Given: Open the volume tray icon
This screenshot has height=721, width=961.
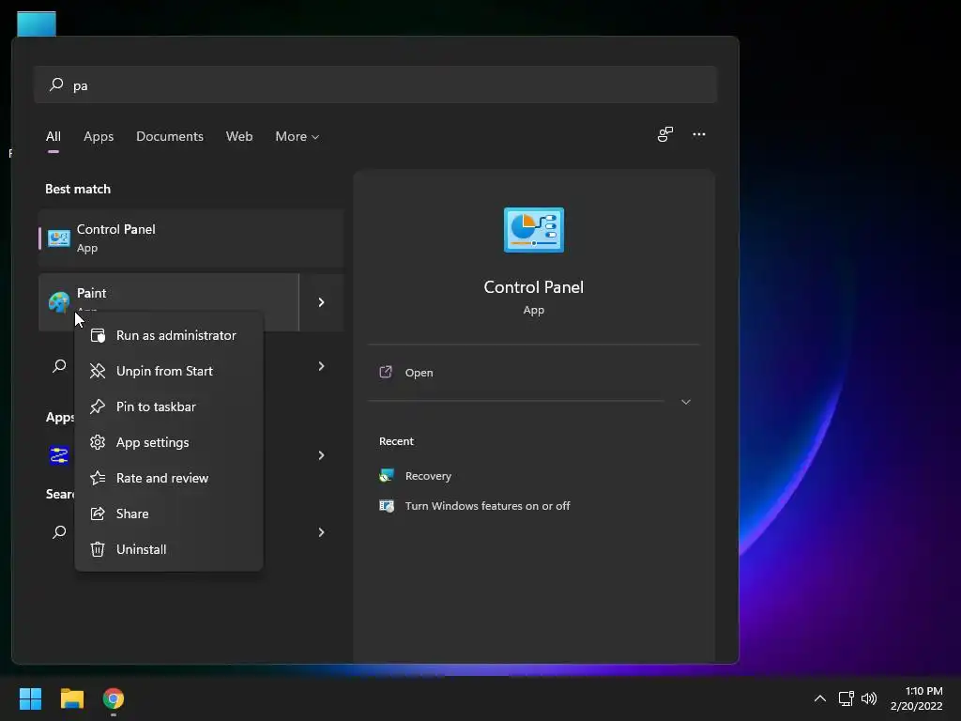Looking at the screenshot, I should (x=868, y=698).
